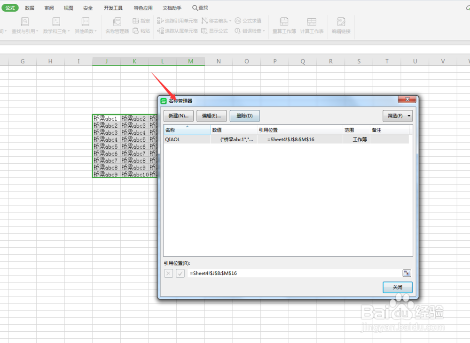Screen dimensions: 470x343
Task: Click the WPS logo in dialog title
Action: (x=164, y=101)
